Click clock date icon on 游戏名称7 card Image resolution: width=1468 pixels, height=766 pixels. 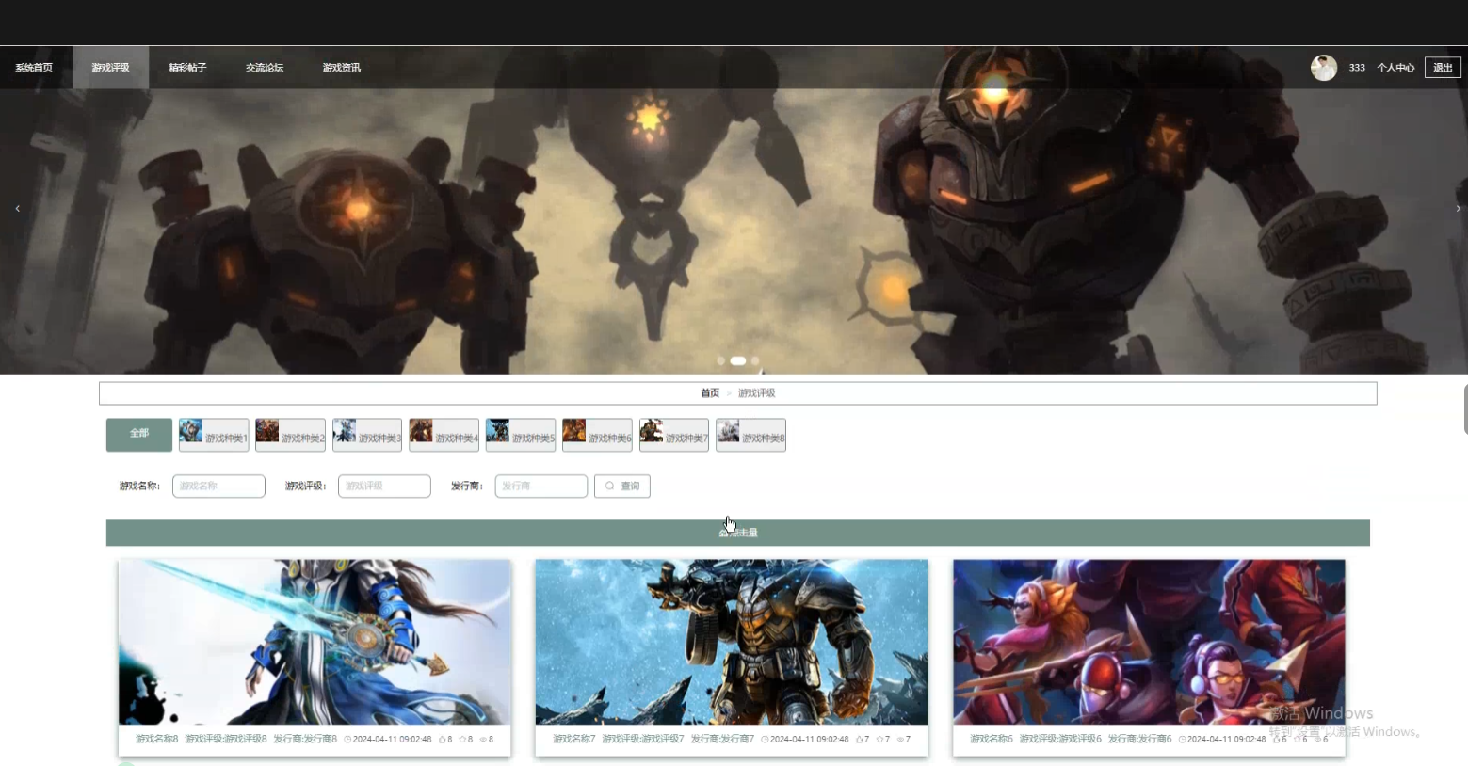765,740
